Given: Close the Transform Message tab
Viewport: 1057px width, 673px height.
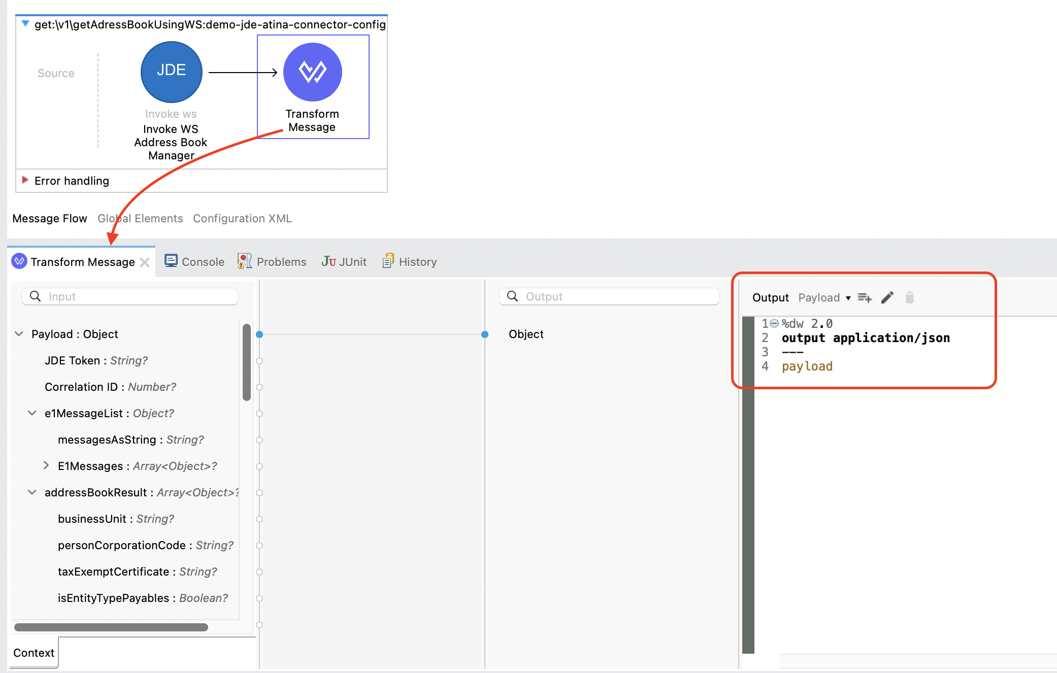Looking at the screenshot, I should coord(145,262).
